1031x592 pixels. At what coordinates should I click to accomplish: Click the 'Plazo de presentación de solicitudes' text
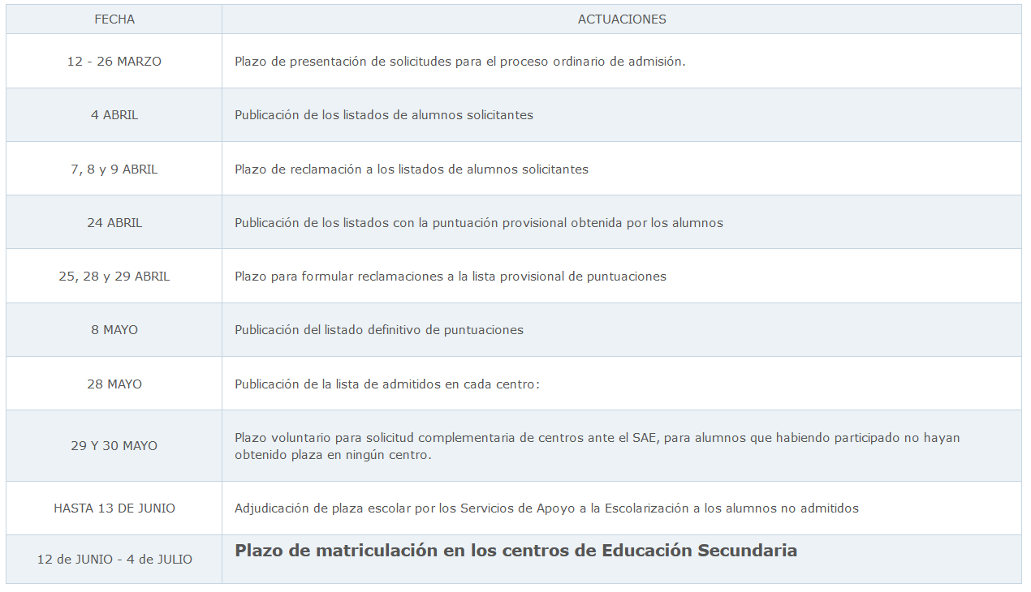459,62
